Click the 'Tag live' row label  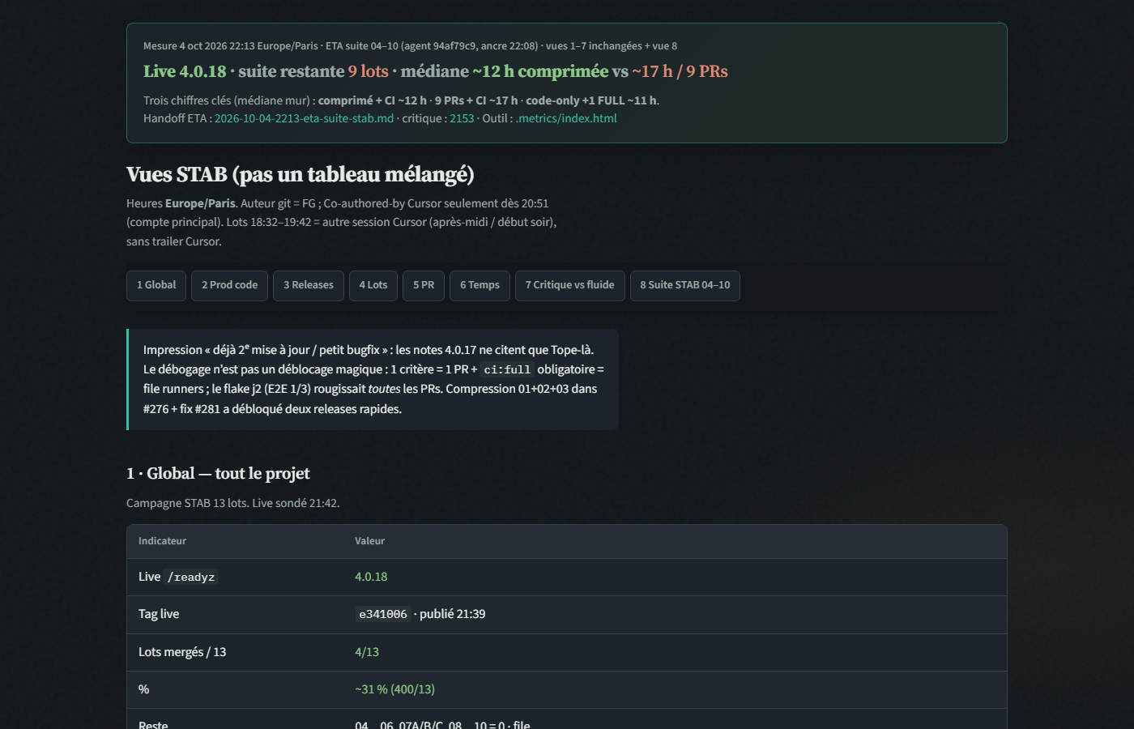coord(159,614)
